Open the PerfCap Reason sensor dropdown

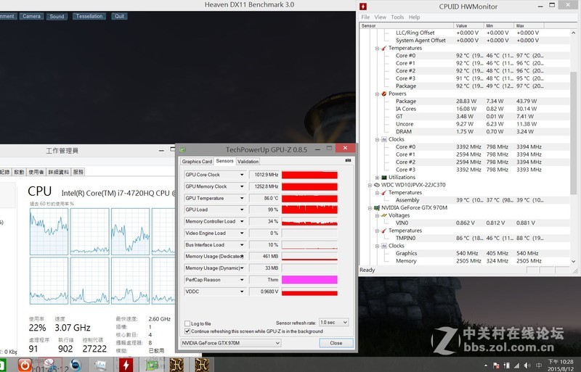click(242, 280)
